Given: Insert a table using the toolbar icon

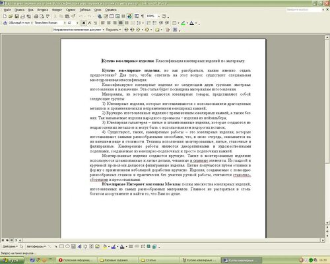Looking at the screenshot, I should coord(112,16).
